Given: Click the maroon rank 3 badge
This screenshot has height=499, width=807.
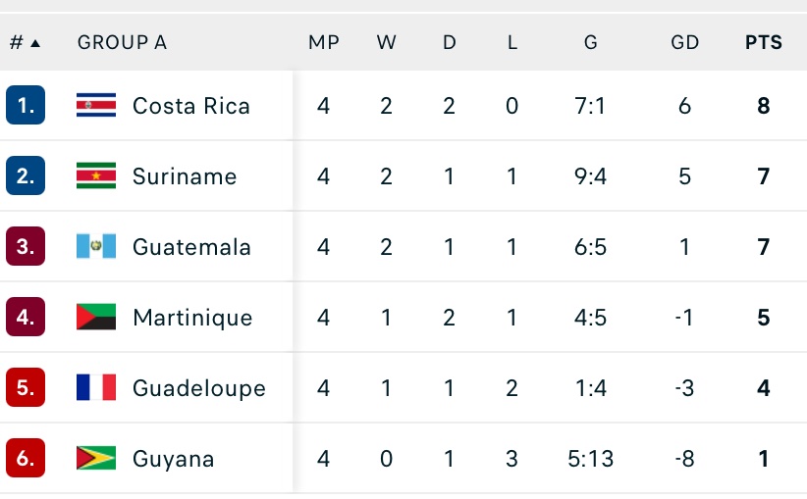Looking at the screenshot, I should [x=26, y=247].
